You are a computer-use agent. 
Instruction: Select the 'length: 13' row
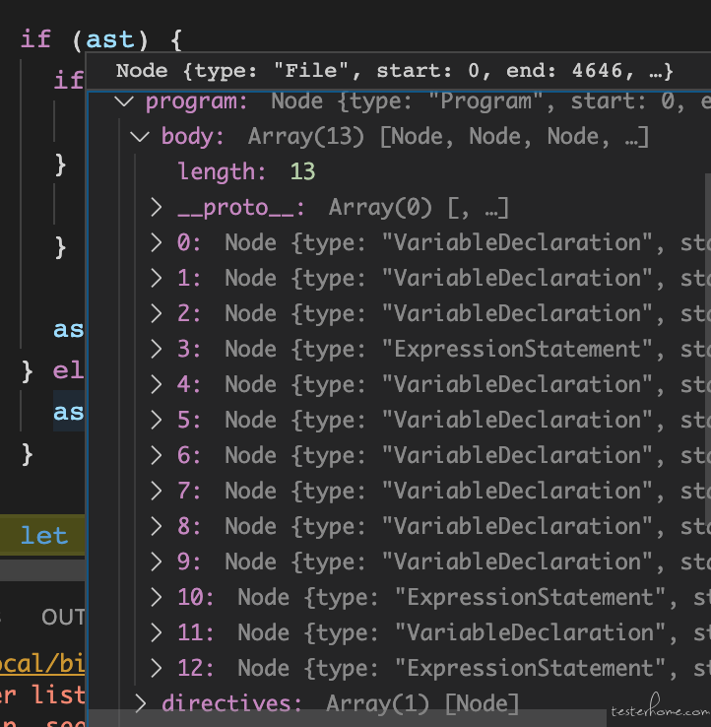pos(399,172)
